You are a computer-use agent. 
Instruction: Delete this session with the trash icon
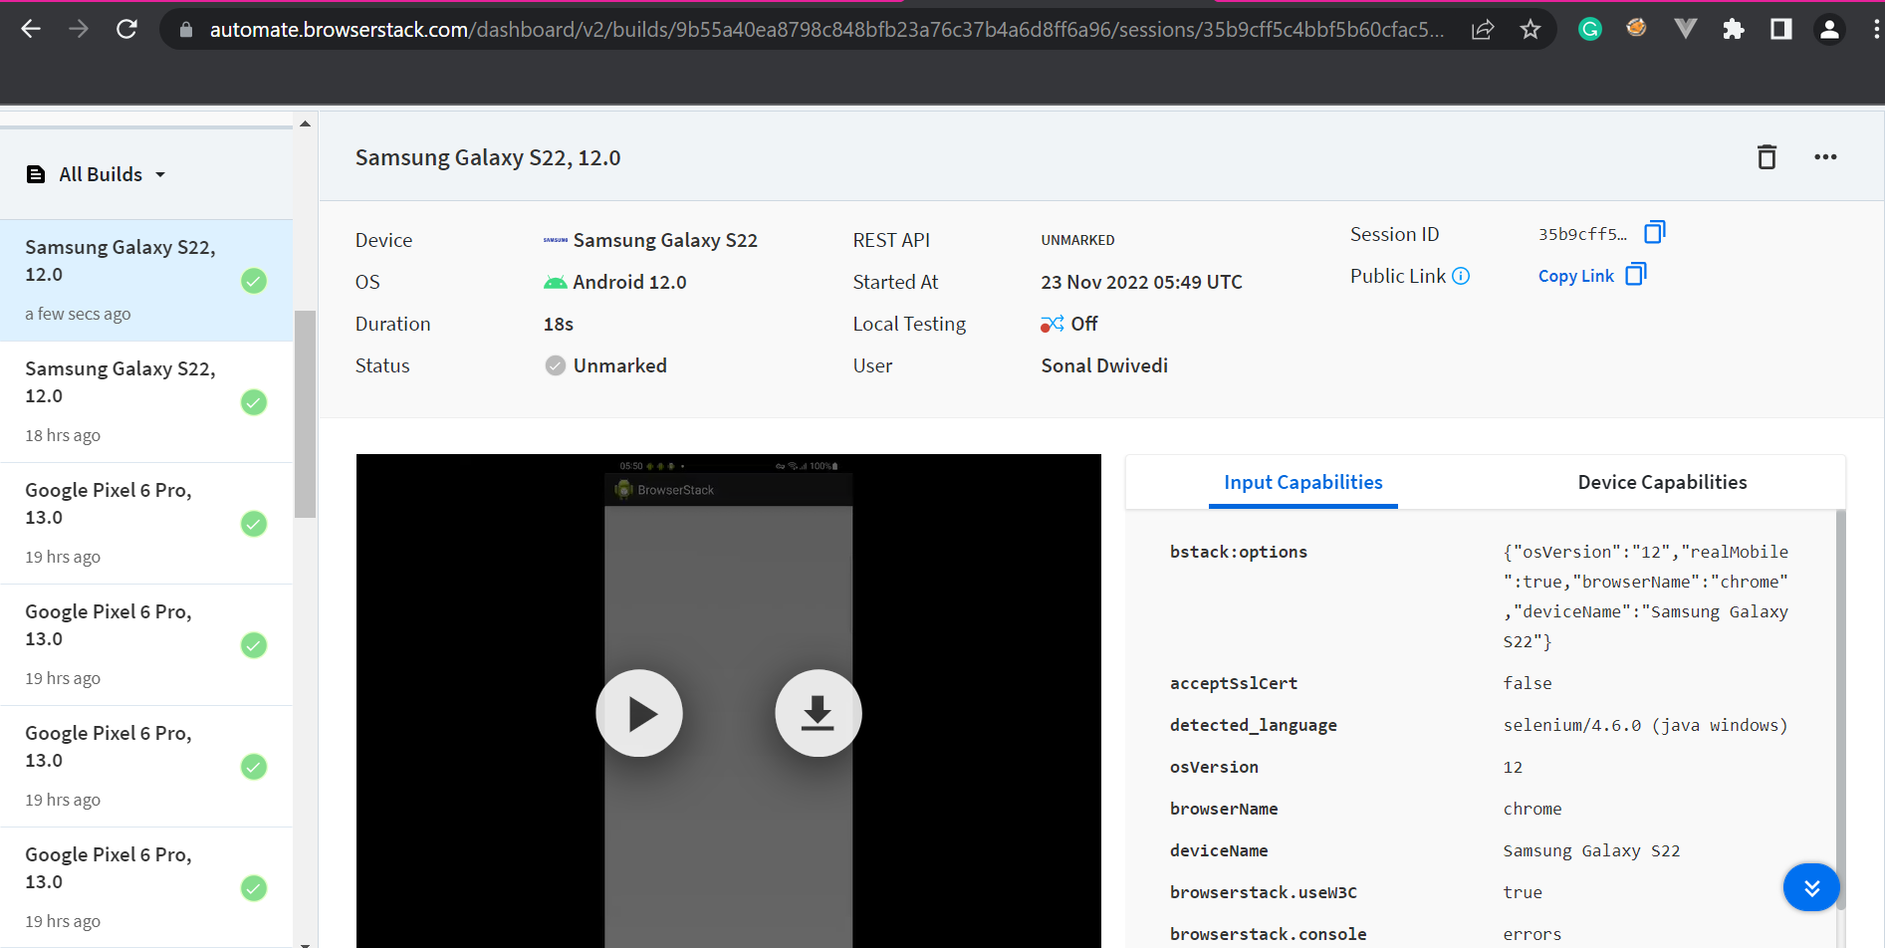(1767, 157)
